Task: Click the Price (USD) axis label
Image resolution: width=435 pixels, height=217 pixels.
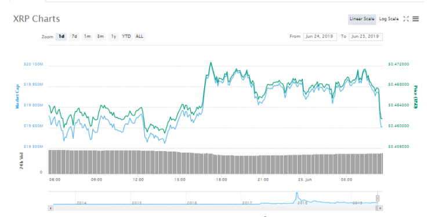Action: [415, 97]
